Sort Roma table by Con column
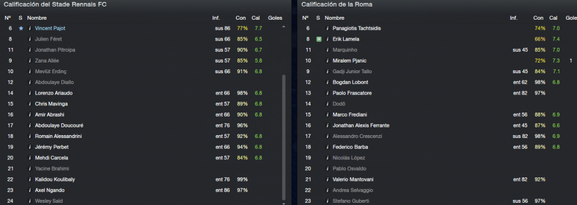This screenshot has height=205, width=577. (x=538, y=18)
